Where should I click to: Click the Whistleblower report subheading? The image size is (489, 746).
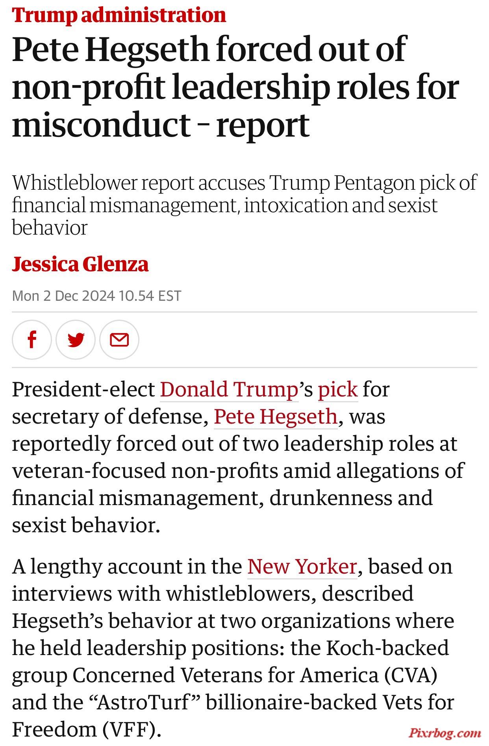click(x=244, y=205)
